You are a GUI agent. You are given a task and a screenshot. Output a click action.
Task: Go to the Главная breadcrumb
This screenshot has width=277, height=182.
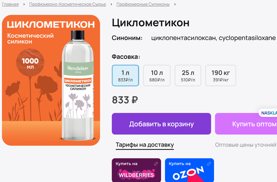point(10,4)
